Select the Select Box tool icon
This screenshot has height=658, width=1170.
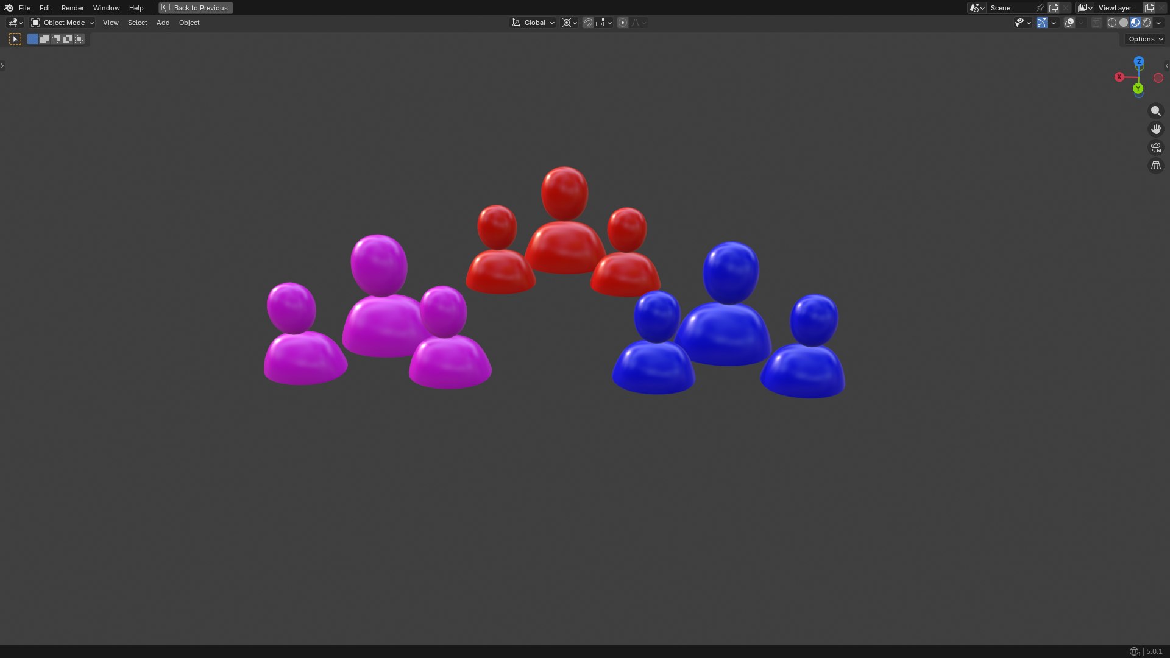click(x=15, y=39)
